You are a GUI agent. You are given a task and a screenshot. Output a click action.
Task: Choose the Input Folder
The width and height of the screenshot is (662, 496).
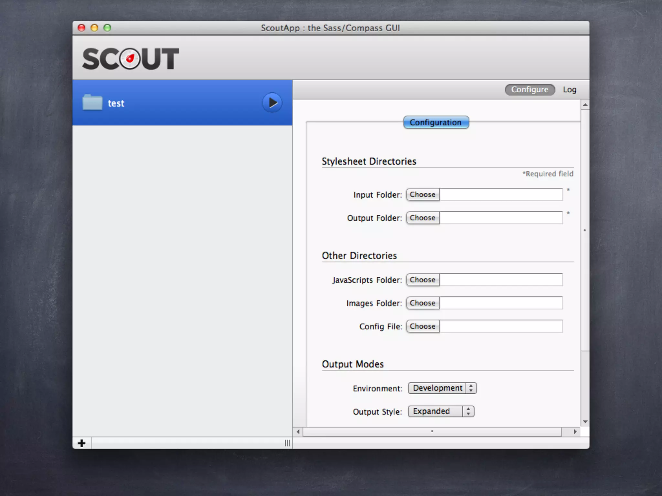422,194
